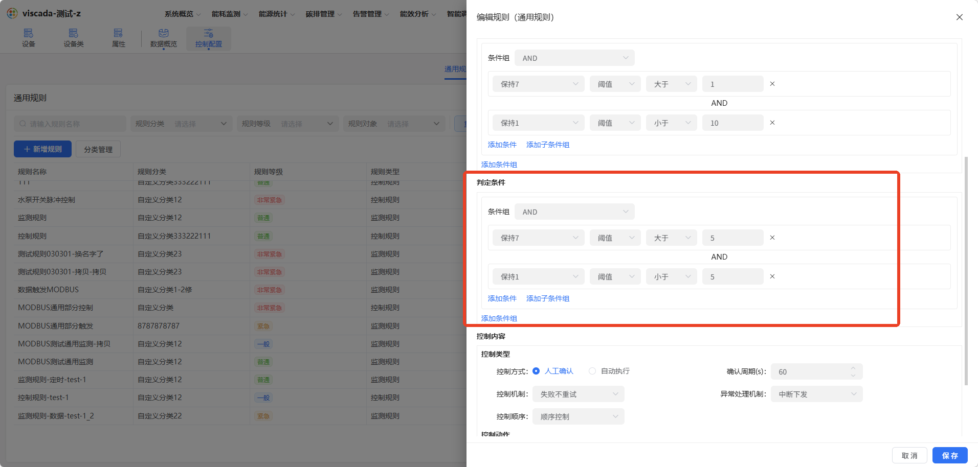Open the 保持1 dropdown beside value 5
This screenshot has width=978, height=467.
pyautogui.click(x=539, y=276)
